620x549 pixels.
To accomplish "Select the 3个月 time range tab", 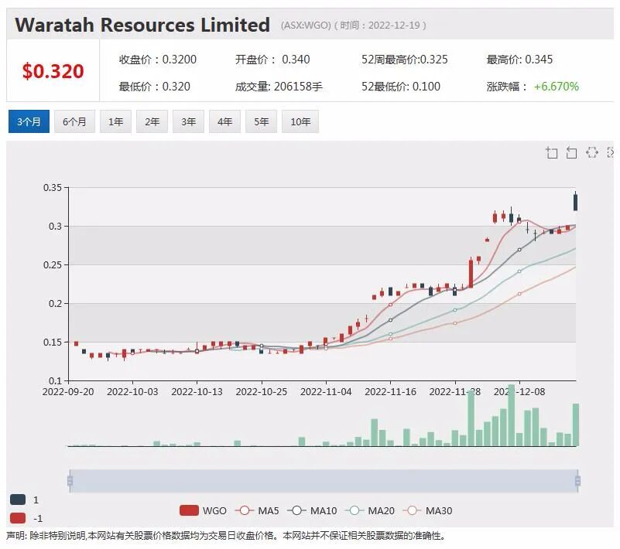I will click(29, 121).
